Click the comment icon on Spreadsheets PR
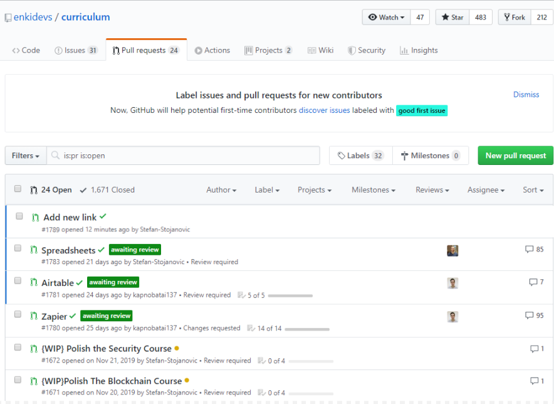Screen dimensions: 554x404 pyautogui.click(x=529, y=250)
